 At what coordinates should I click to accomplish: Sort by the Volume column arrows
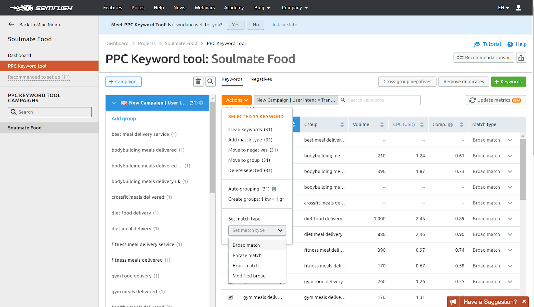(382, 125)
